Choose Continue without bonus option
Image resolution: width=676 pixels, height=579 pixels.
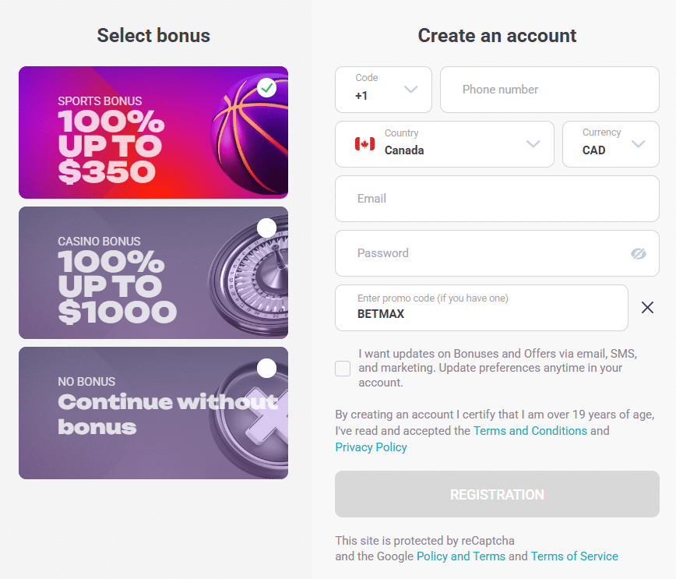tap(153, 413)
